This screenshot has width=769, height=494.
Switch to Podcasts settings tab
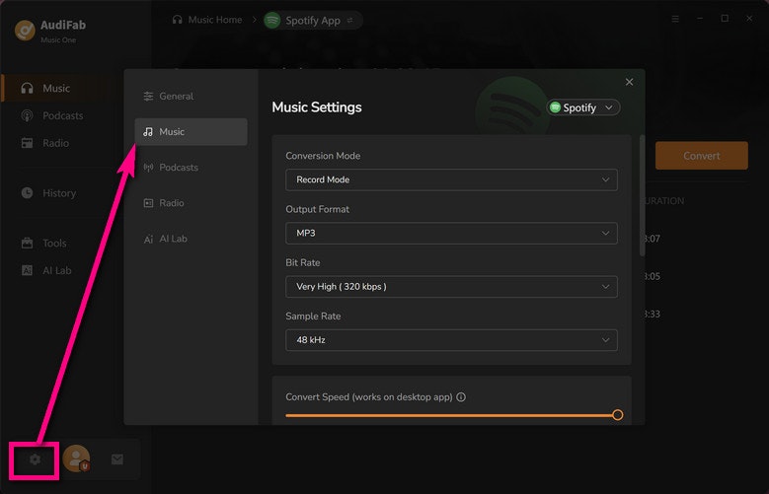coord(191,167)
